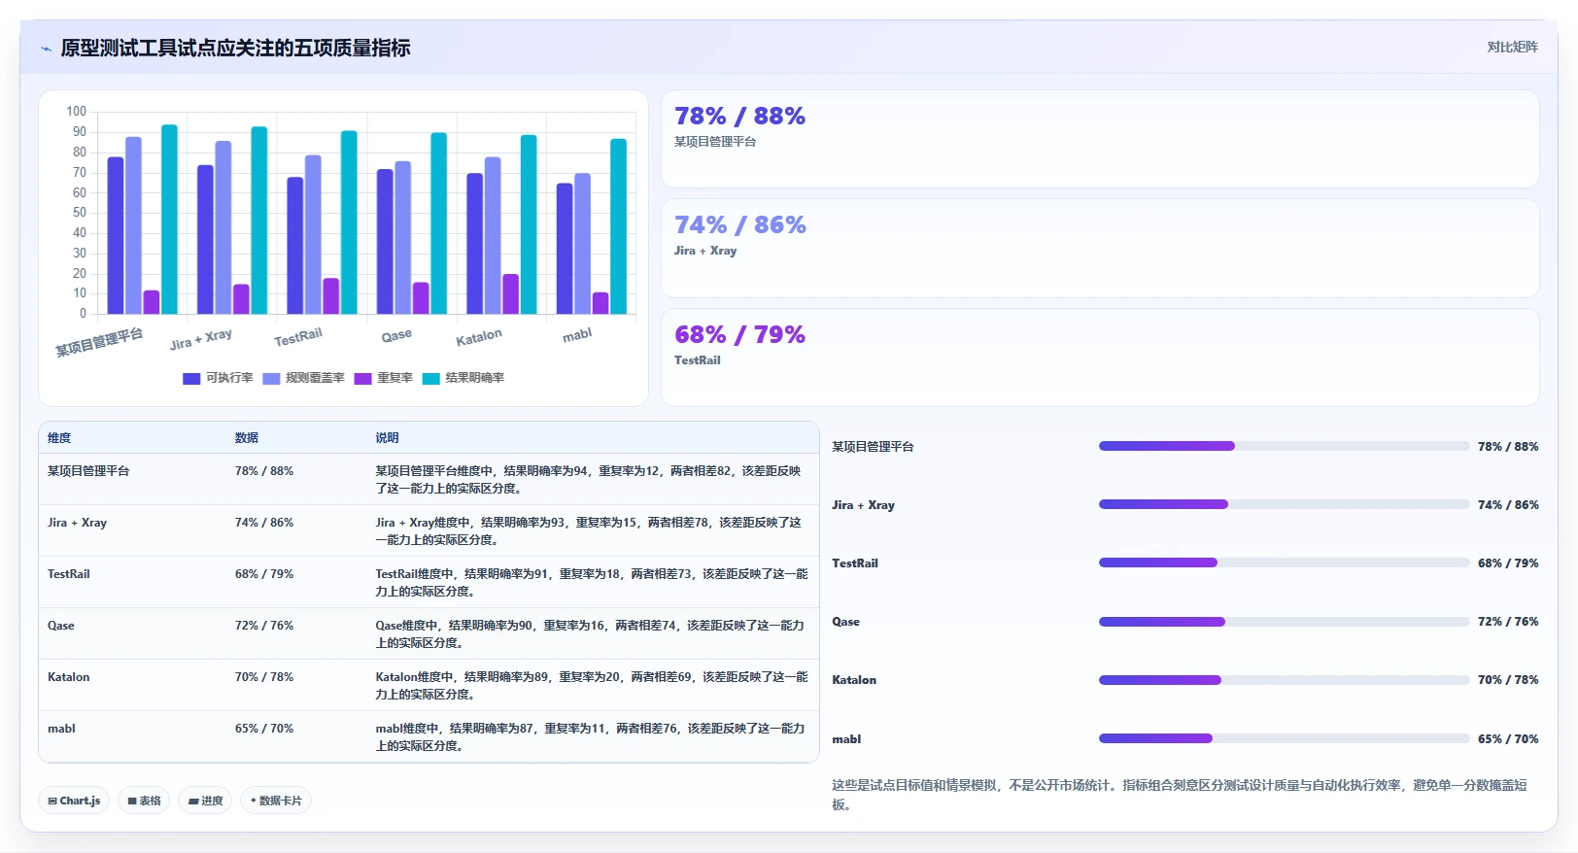Select the Qase table row
This screenshot has width=1578, height=853.
429,633
